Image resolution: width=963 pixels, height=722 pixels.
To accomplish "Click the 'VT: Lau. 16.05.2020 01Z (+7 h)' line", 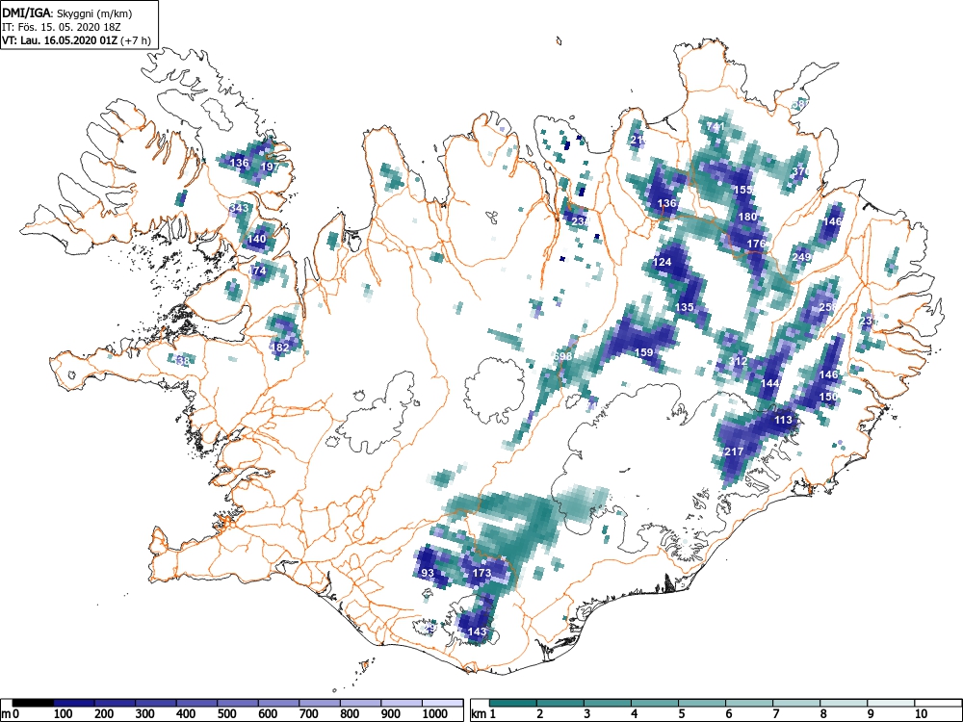I will [76, 39].
